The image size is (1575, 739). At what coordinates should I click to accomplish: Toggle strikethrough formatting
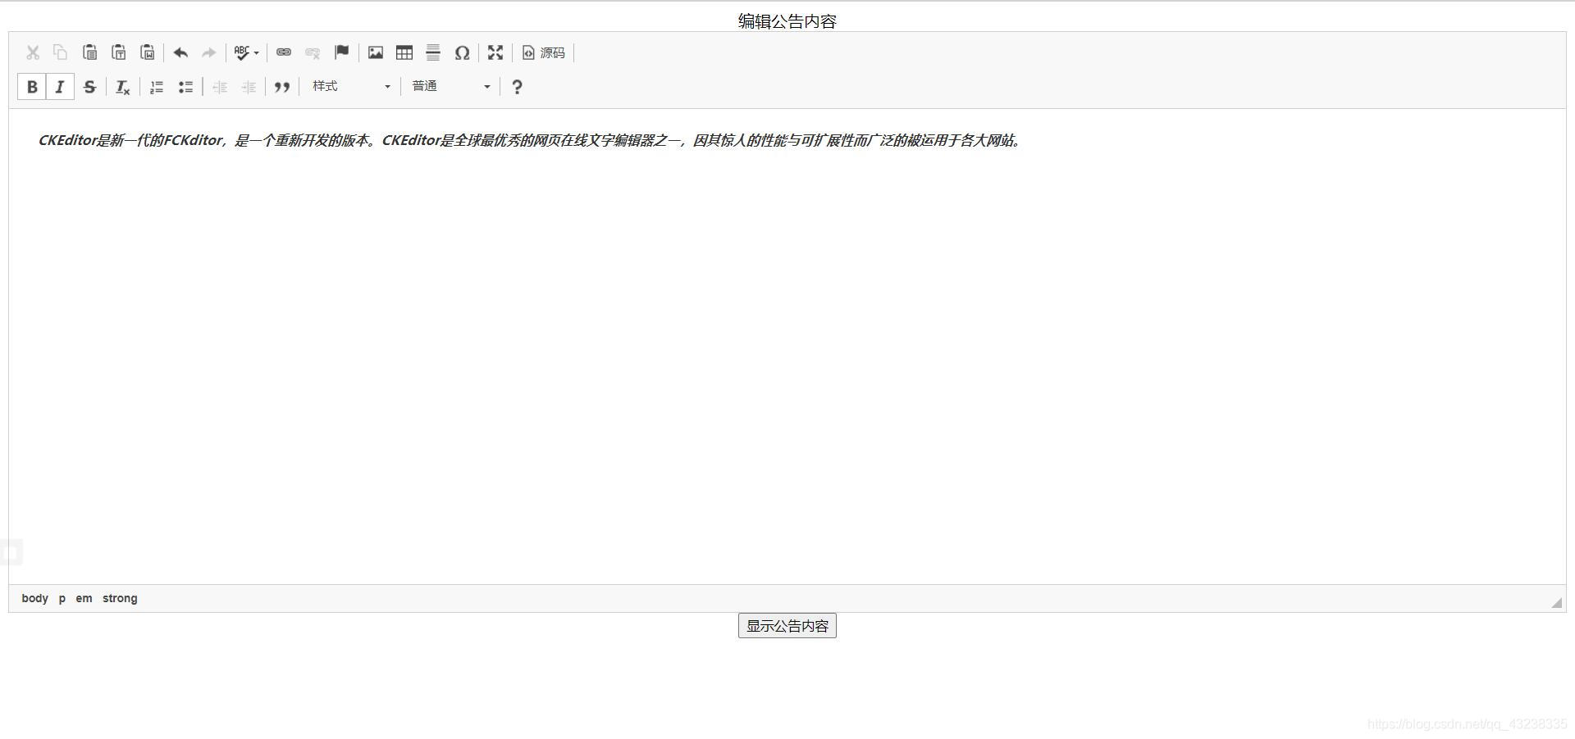point(89,87)
